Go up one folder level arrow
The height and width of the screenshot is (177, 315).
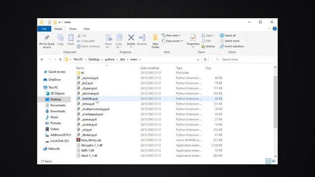(60, 59)
